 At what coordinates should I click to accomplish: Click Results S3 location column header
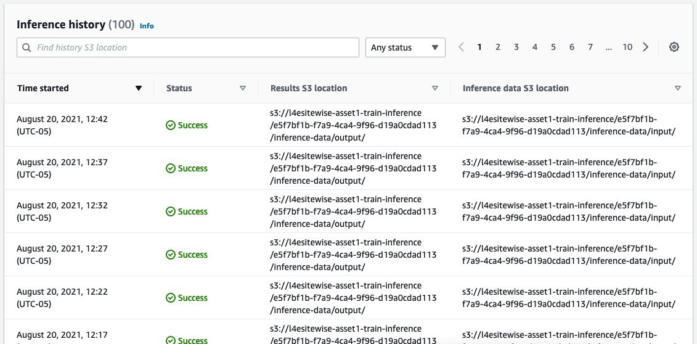coord(309,88)
